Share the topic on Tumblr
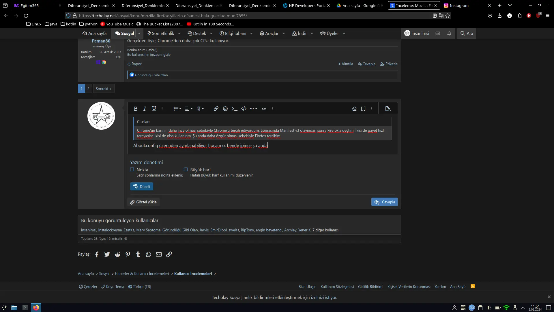The height and width of the screenshot is (312, 554). tap(138, 254)
